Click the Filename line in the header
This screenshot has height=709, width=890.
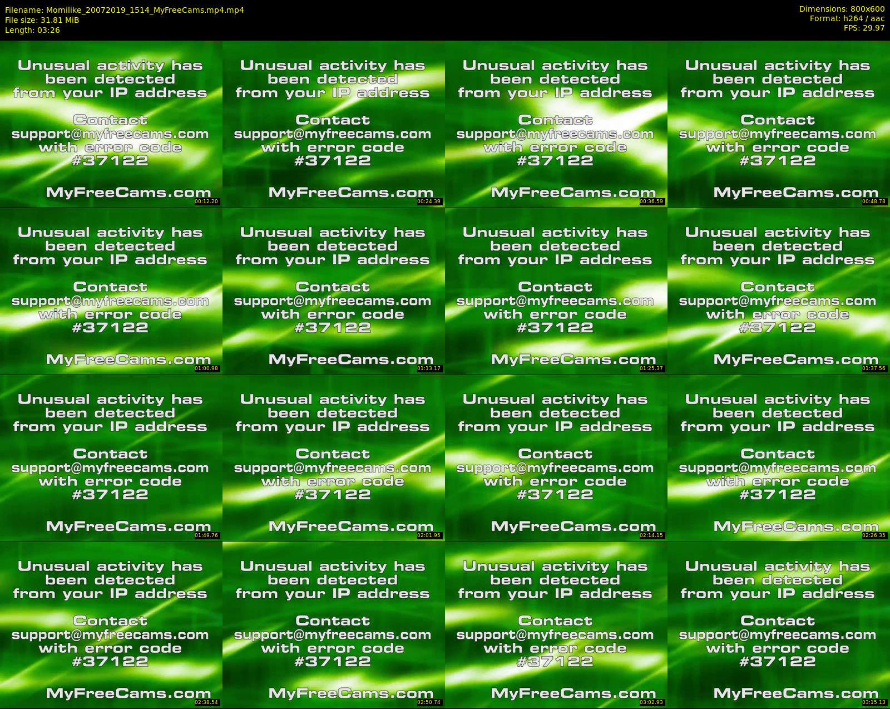click(x=124, y=10)
